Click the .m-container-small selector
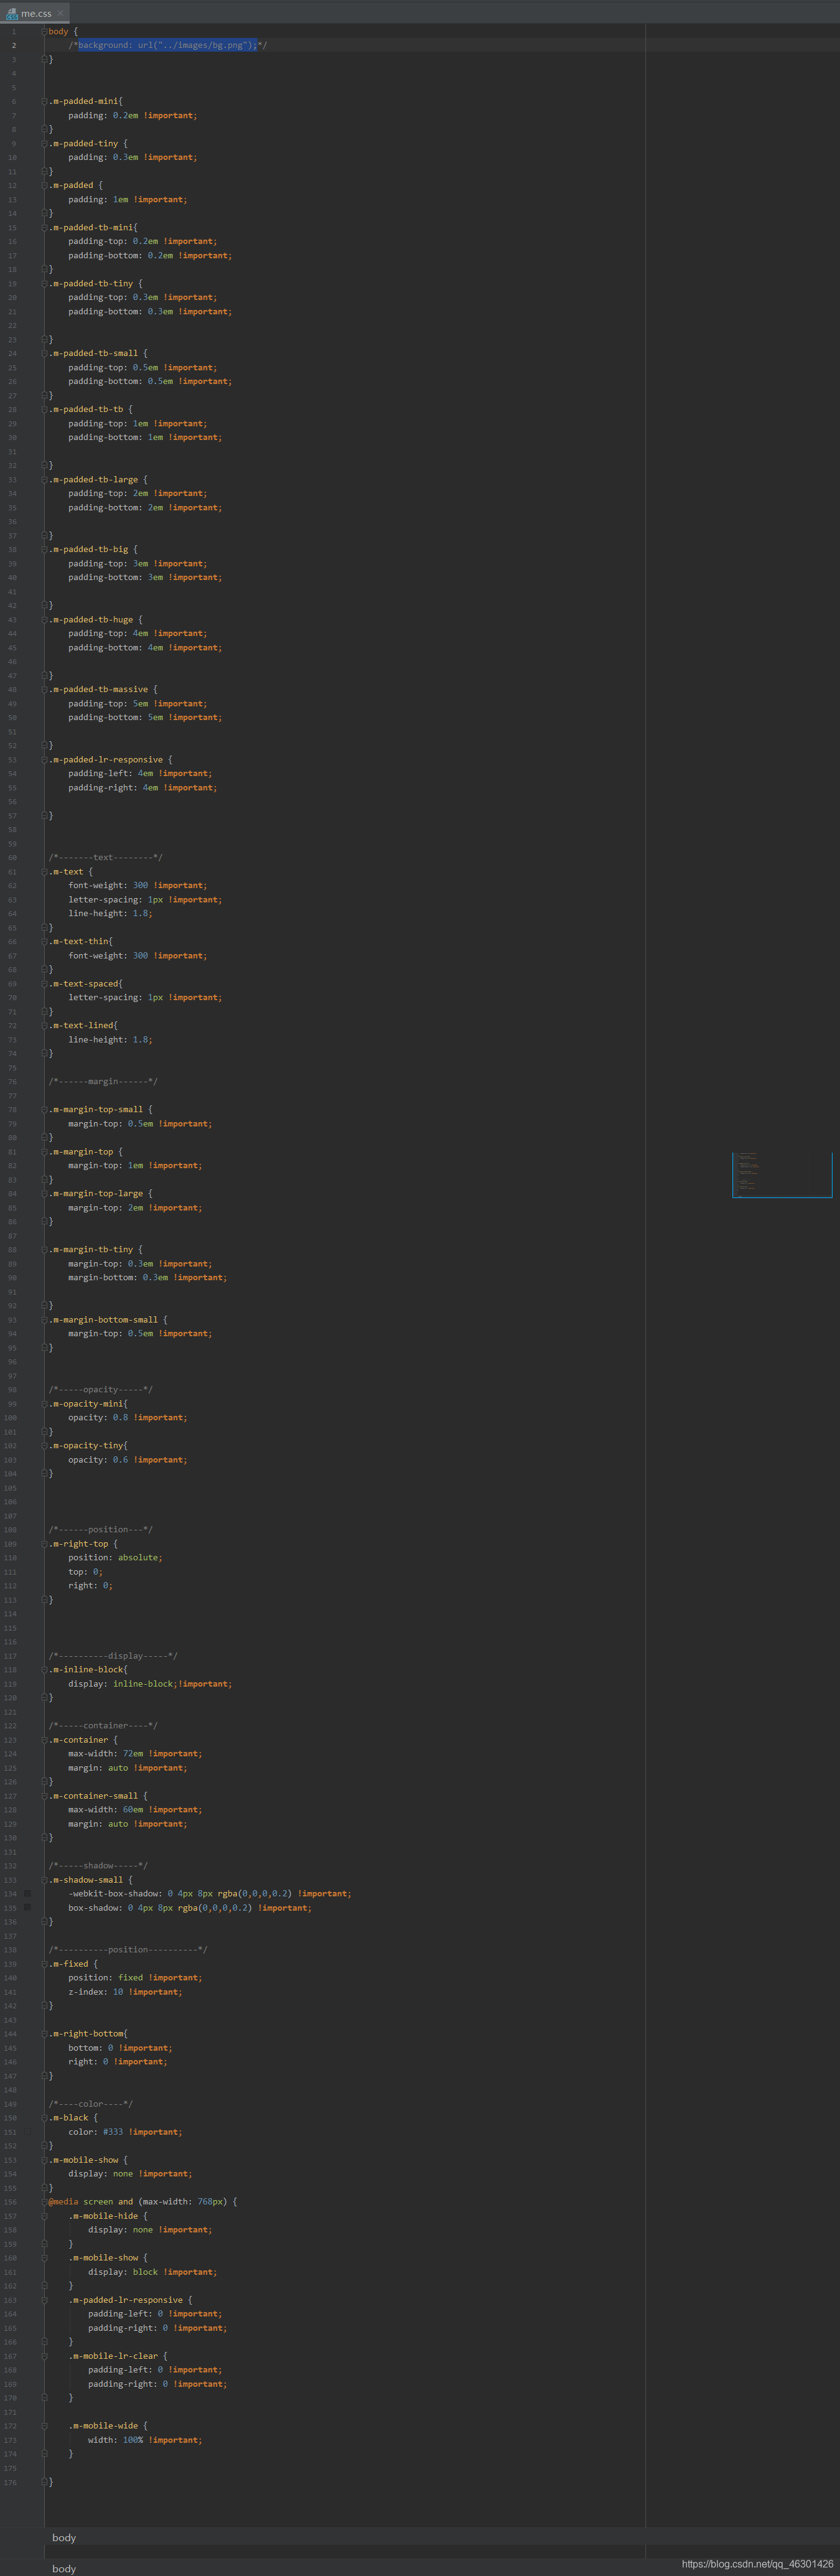Viewport: 840px width, 2576px height. click(94, 1795)
